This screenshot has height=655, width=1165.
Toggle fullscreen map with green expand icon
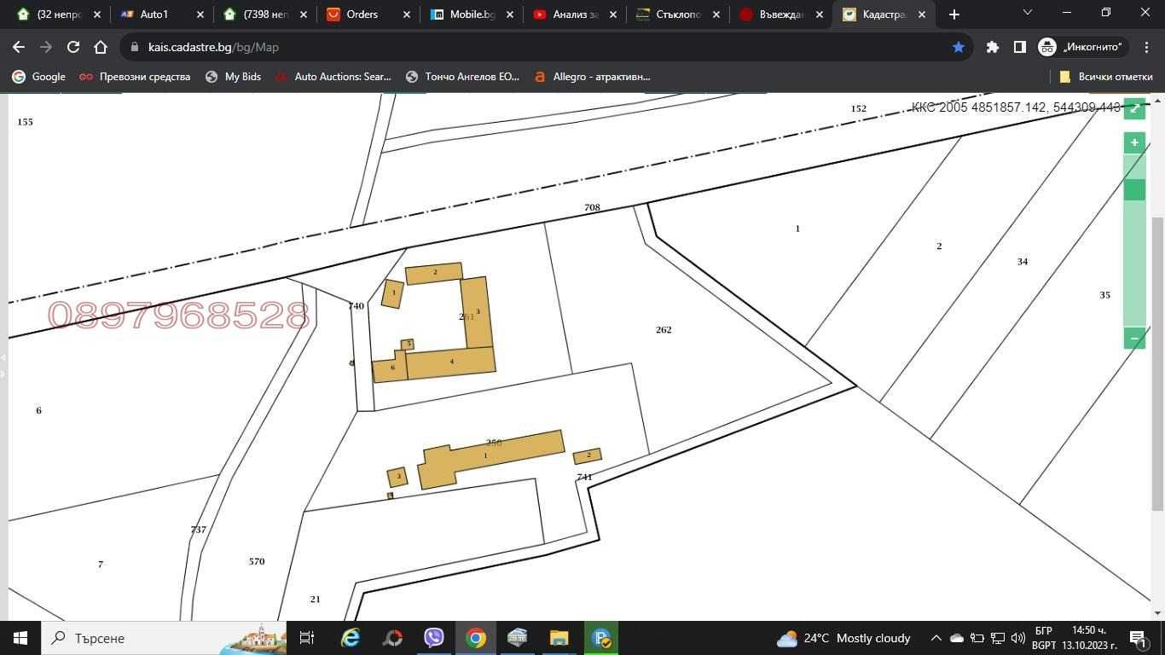[1134, 108]
